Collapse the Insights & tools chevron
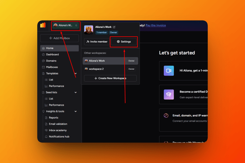The height and width of the screenshot is (163, 245). coord(76,111)
